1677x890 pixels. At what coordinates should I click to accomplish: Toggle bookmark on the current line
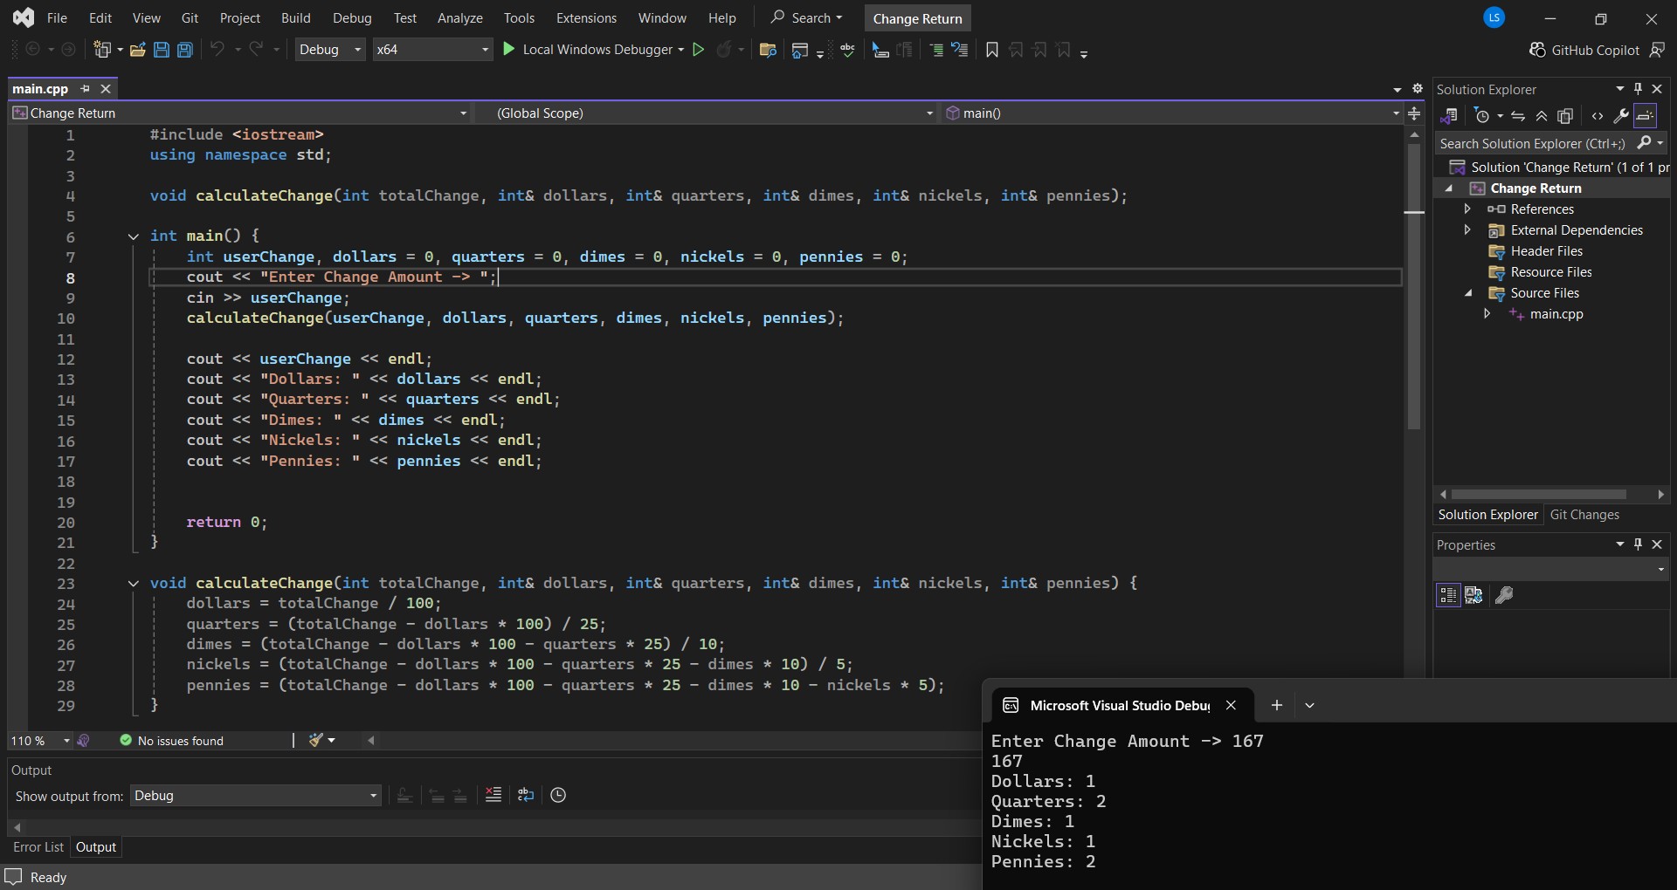pyautogui.click(x=991, y=50)
